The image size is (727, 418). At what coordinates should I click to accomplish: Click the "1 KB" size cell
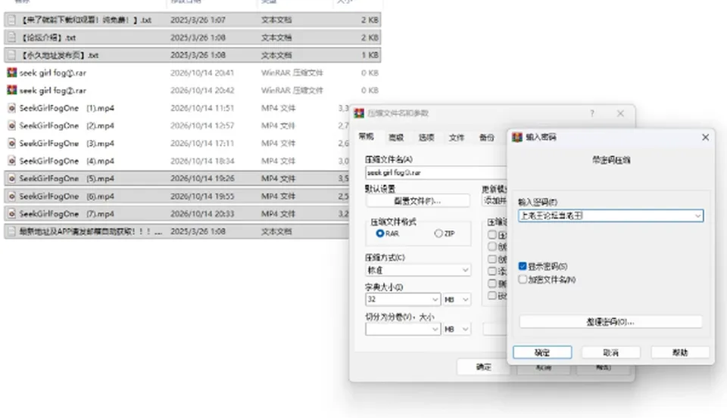pyautogui.click(x=370, y=55)
